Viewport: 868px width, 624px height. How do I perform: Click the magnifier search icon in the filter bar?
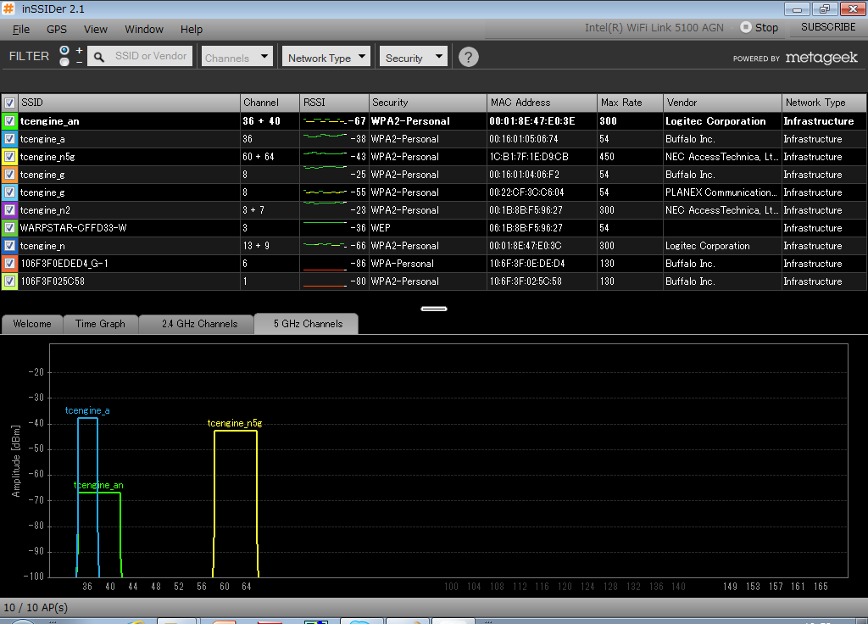pos(99,57)
